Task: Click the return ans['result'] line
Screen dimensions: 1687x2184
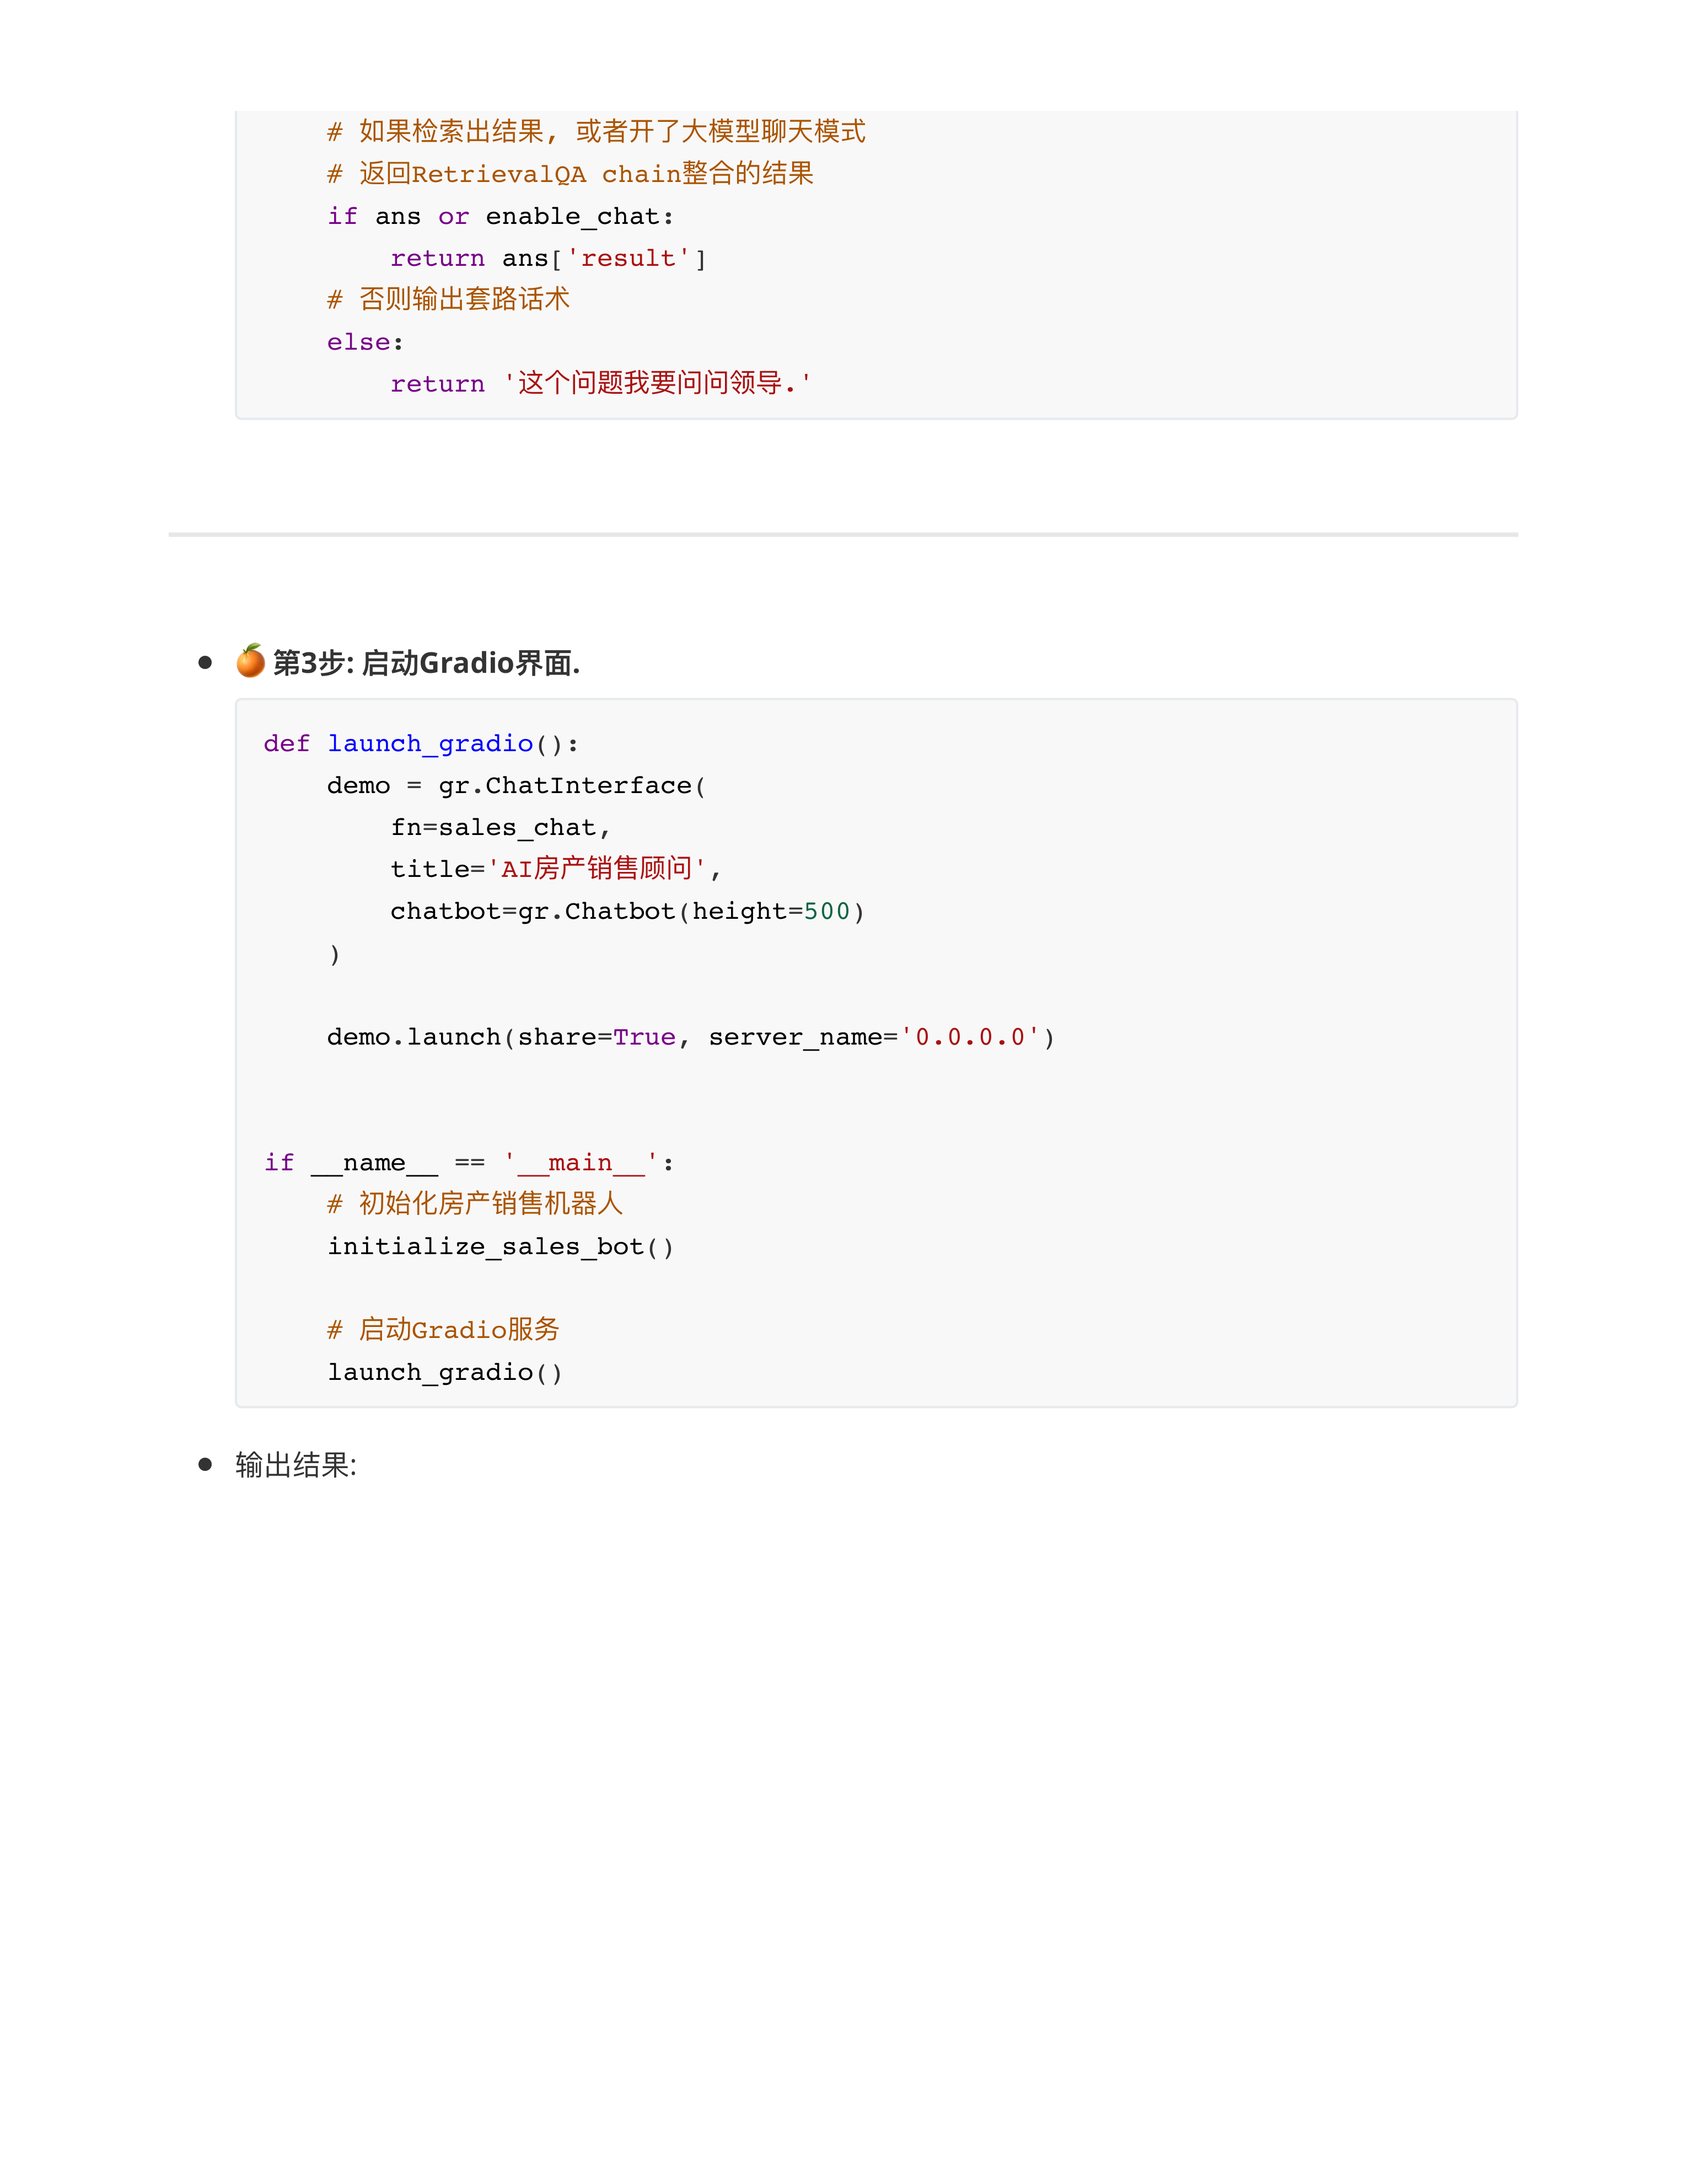Action: [547, 258]
